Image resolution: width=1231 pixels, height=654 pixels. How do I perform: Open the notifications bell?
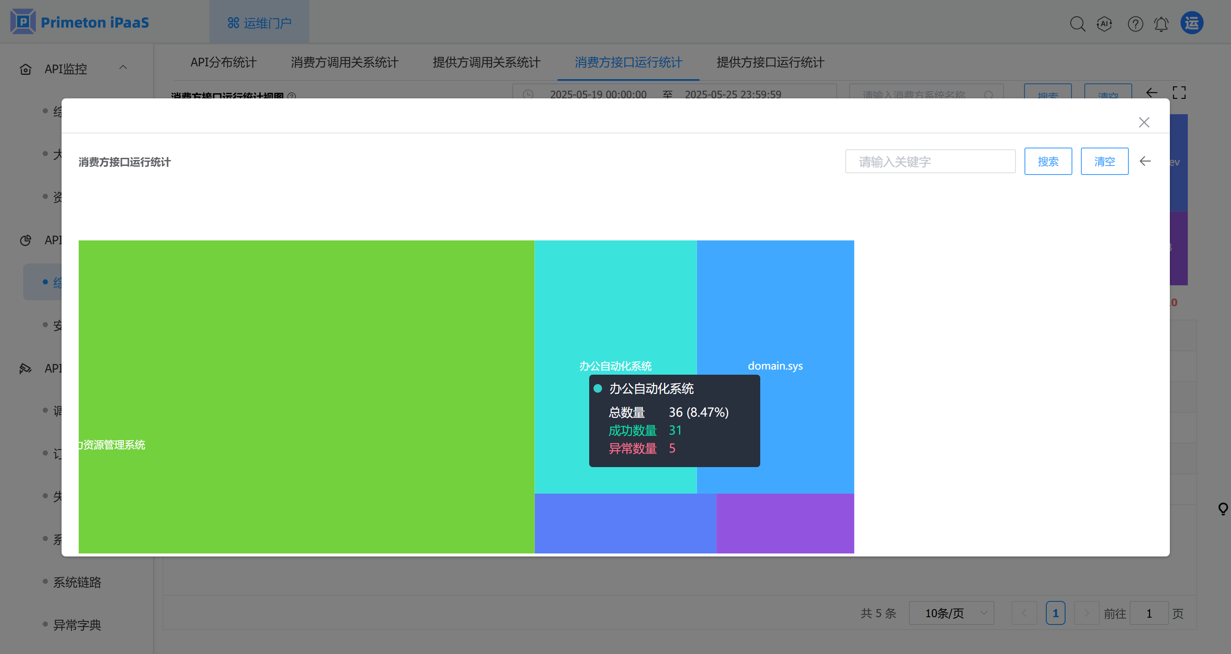1161,24
